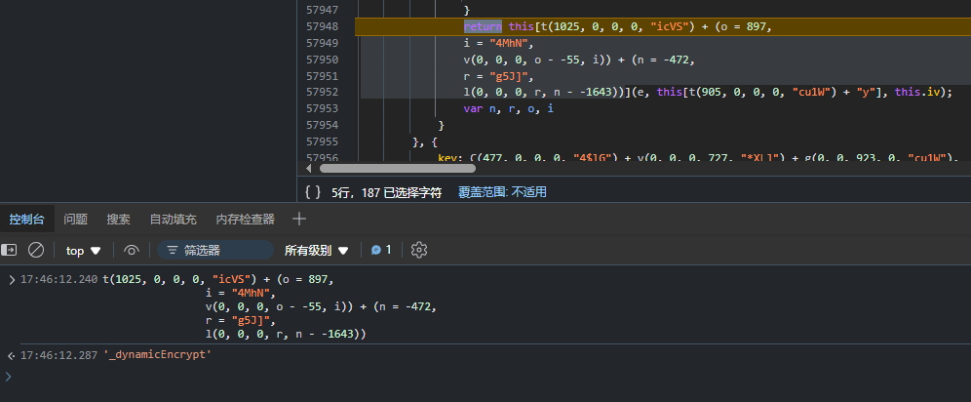
Task: Open the 自动填充 tab
Action: tap(173, 220)
